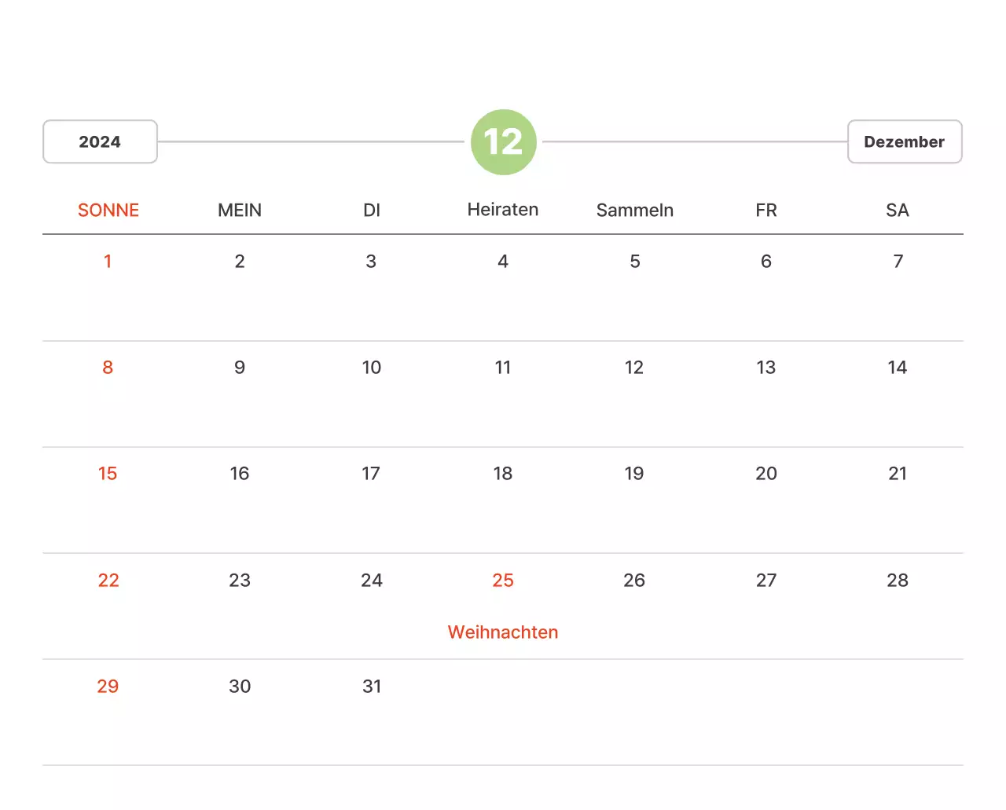The height and width of the screenshot is (810, 1006).
Task: Choose day 31 in the calendar
Action: click(x=372, y=687)
